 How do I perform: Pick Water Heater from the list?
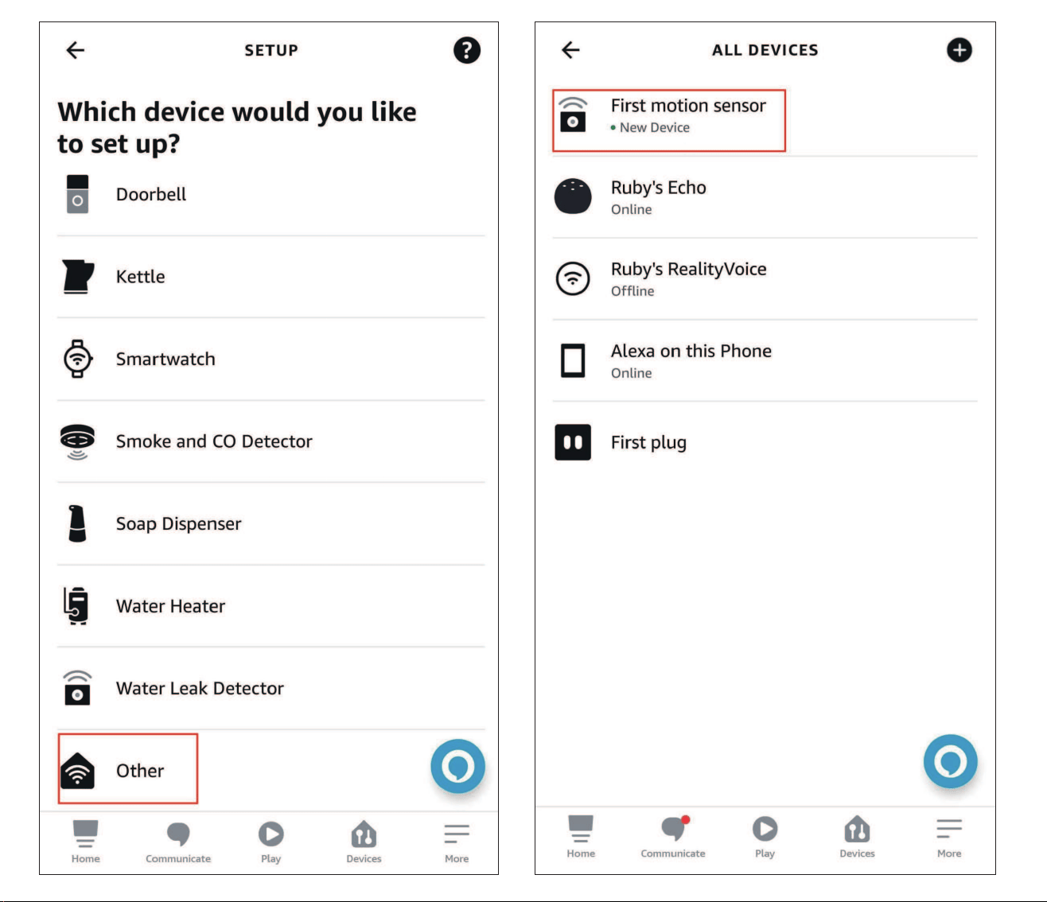271,606
